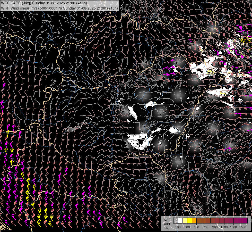Click the 700 legend value label

[x=206, y=227]
